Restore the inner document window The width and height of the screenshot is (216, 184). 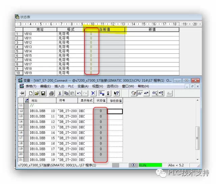[192, 86]
